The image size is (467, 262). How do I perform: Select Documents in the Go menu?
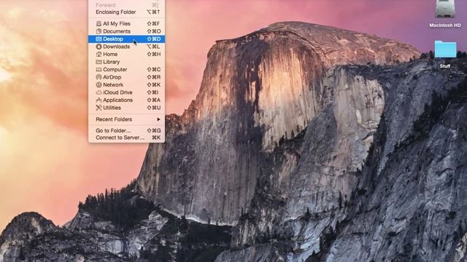click(126, 31)
